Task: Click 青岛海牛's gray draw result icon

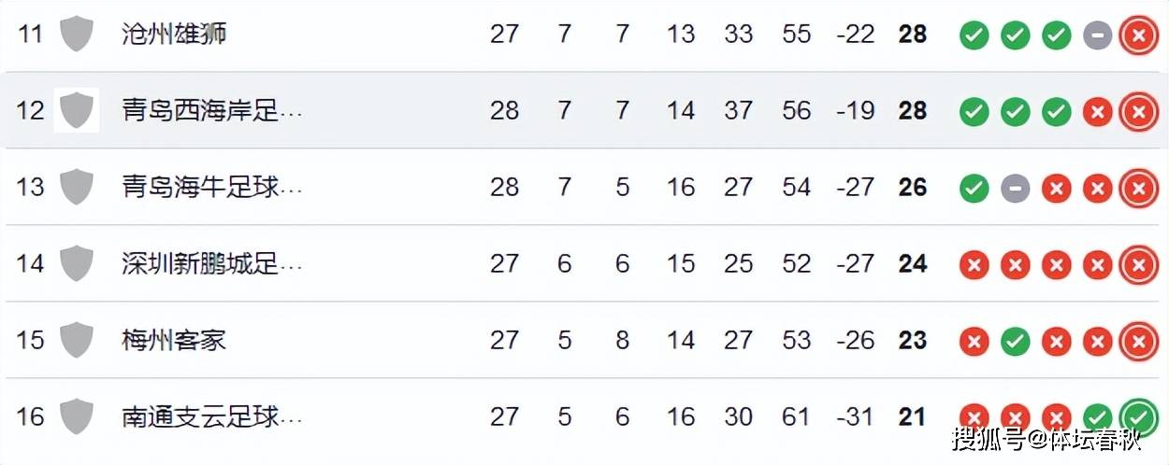Action: point(1015,189)
